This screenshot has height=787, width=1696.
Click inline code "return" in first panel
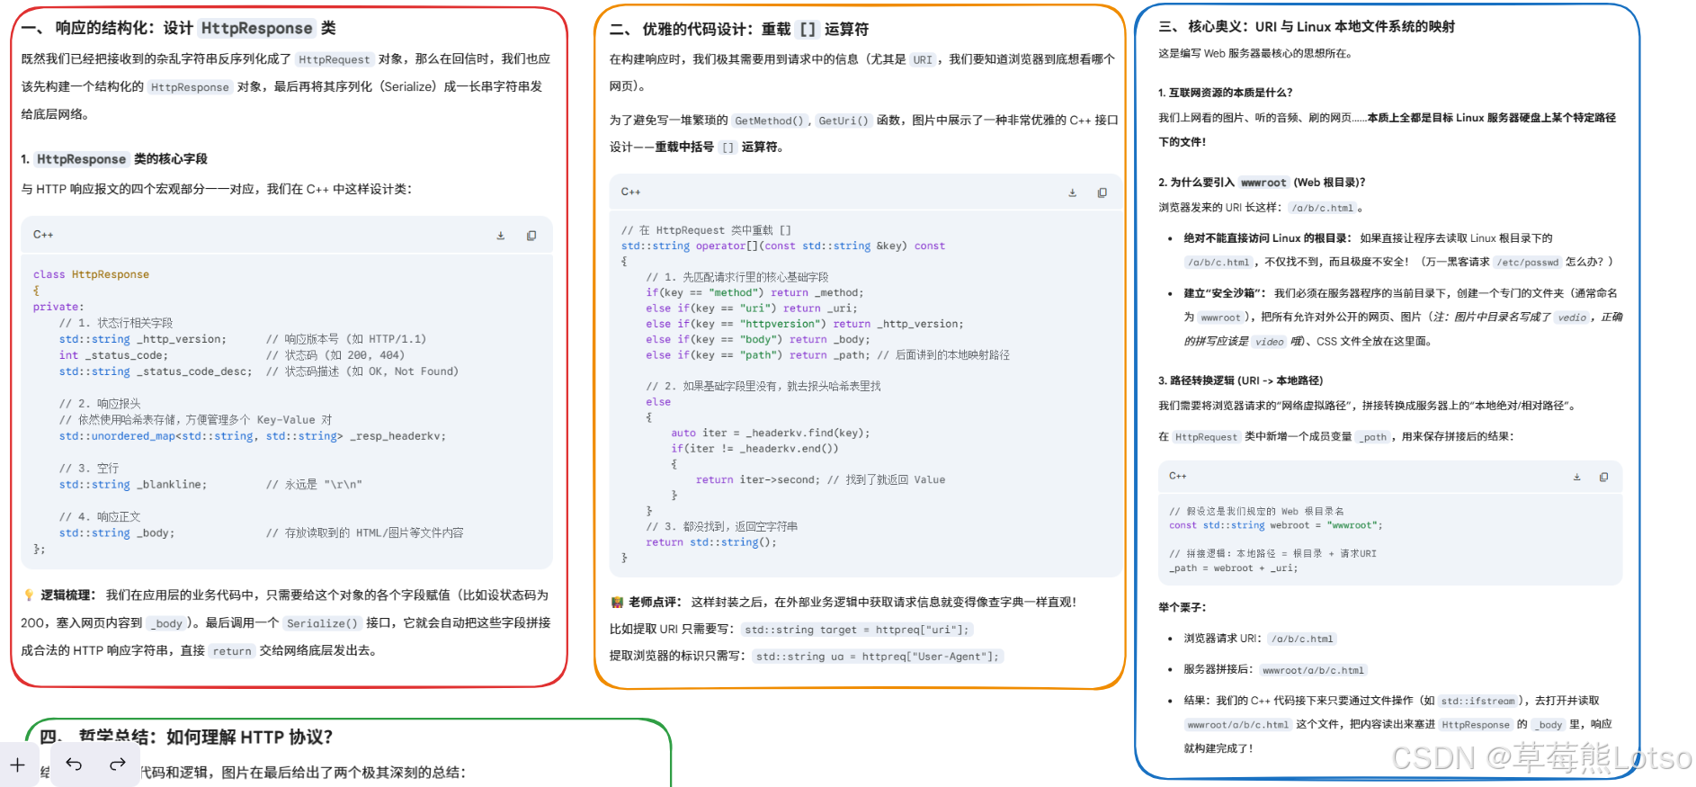pos(232,651)
